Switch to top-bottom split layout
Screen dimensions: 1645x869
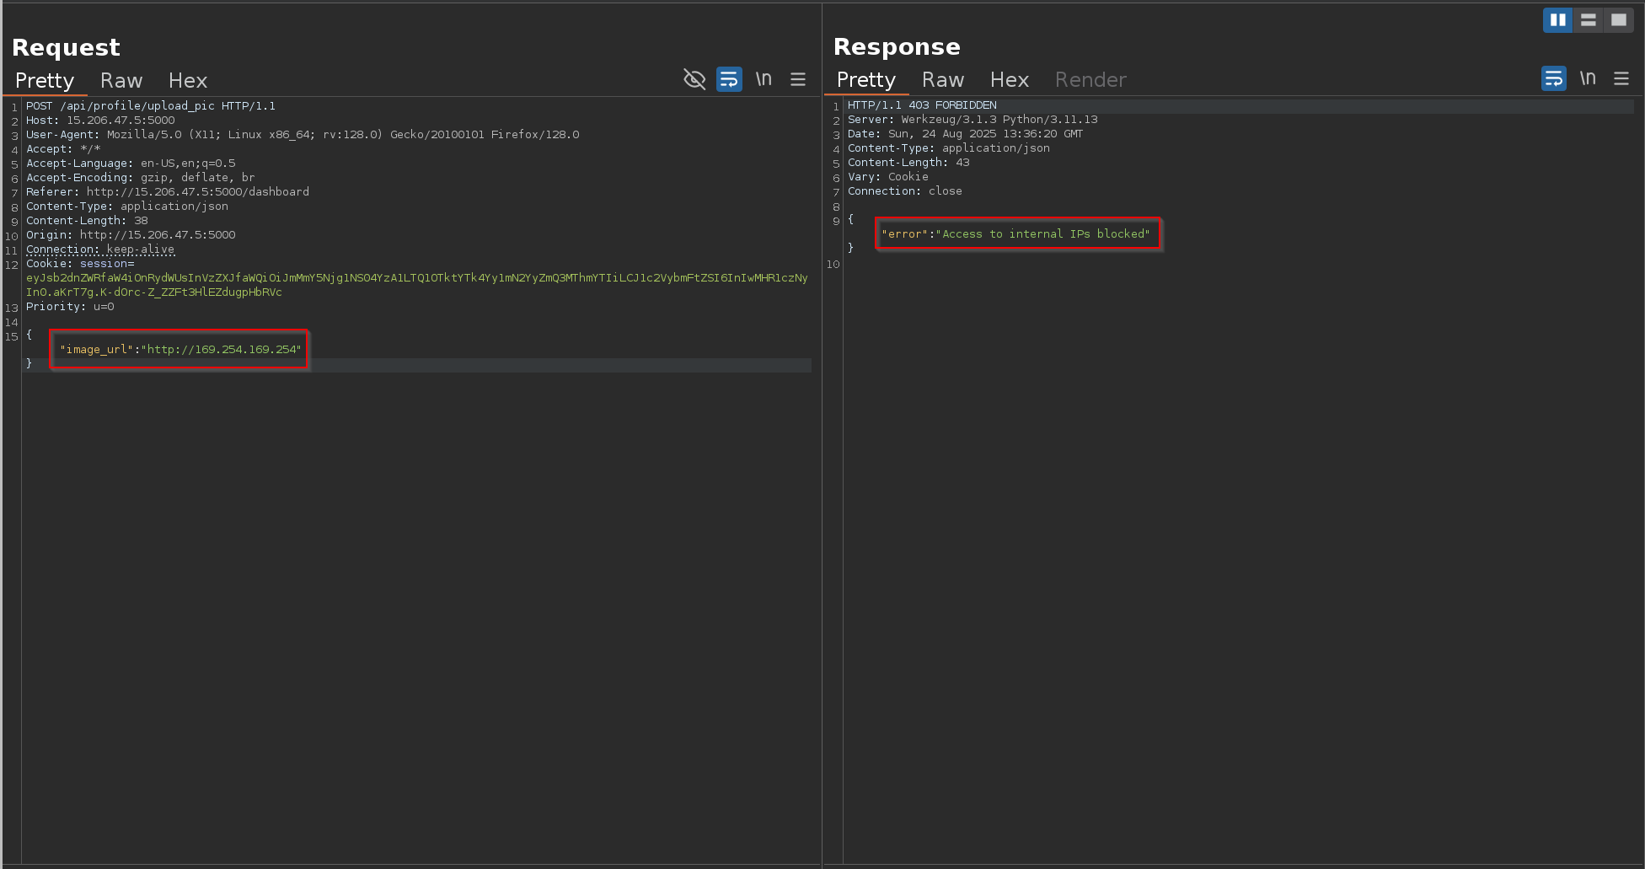pyautogui.click(x=1588, y=19)
